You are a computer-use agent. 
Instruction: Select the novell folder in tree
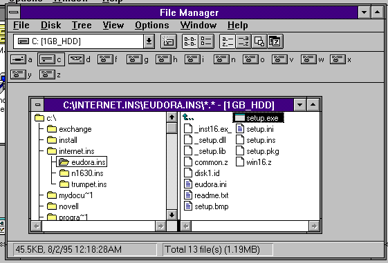[x=63, y=206]
